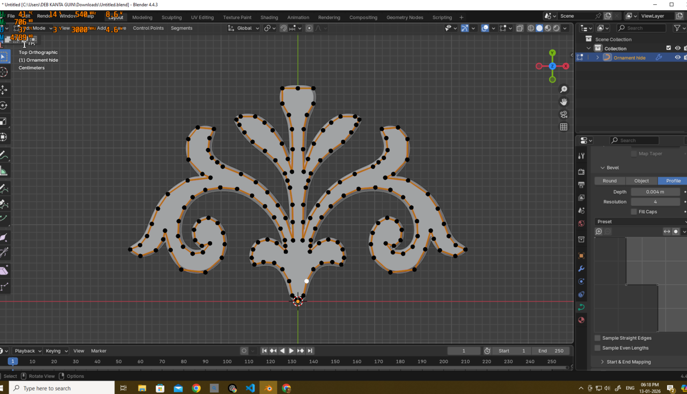This screenshot has height=394, width=687.
Task: Select the Move tool in the viewport toolbar
Action: pos(4,90)
